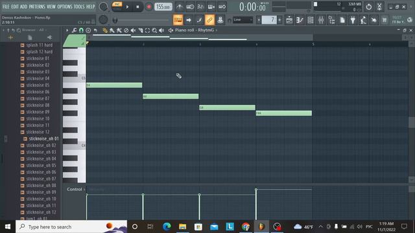The height and width of the screenshot is (233, 415).
Task: Open the Playlist window from the toolbar
Action: pos(289,20)
